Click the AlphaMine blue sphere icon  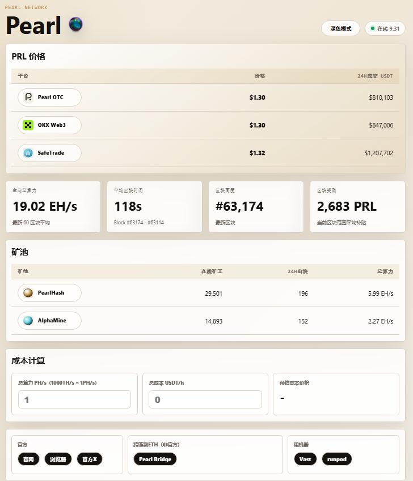[28, 321]
